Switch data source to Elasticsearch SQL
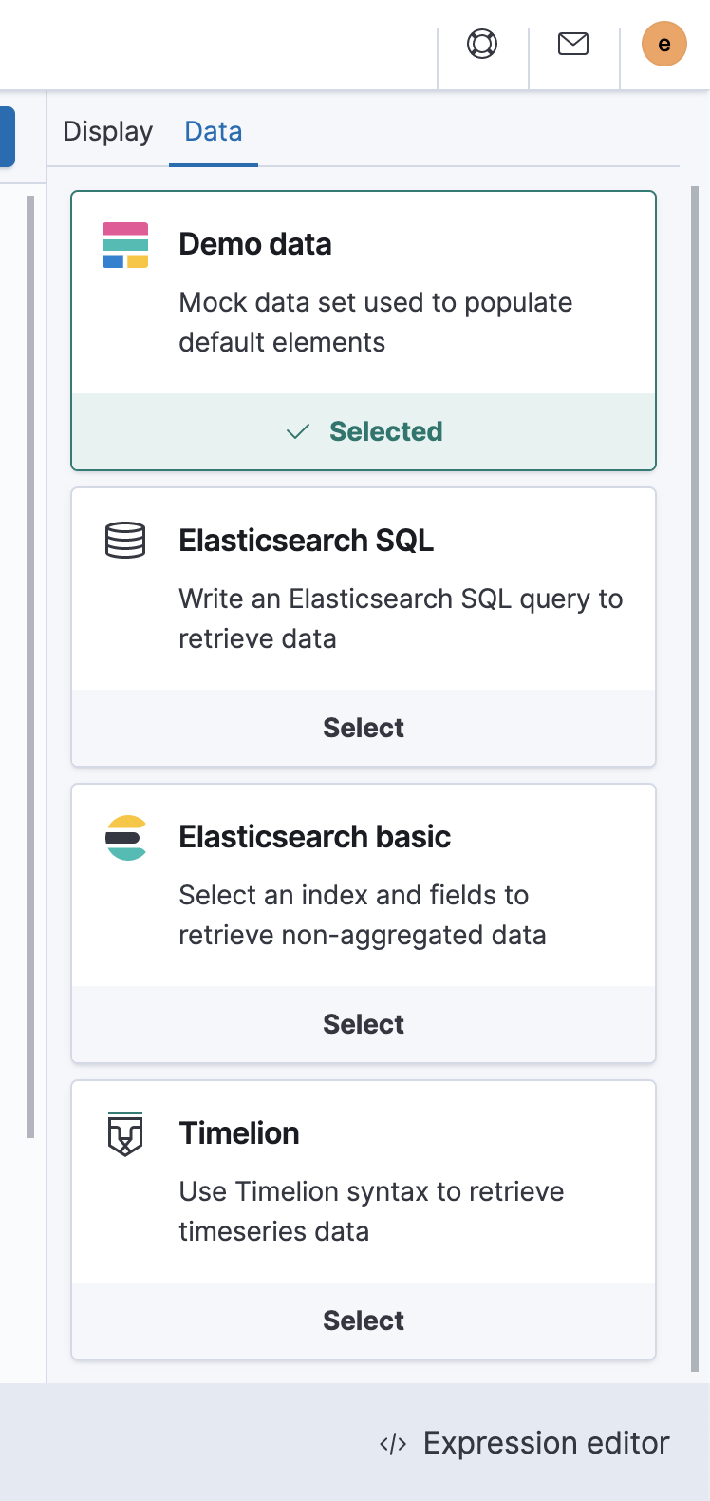710x1501 pixels. pyautogui.click(x=364, y=727)
